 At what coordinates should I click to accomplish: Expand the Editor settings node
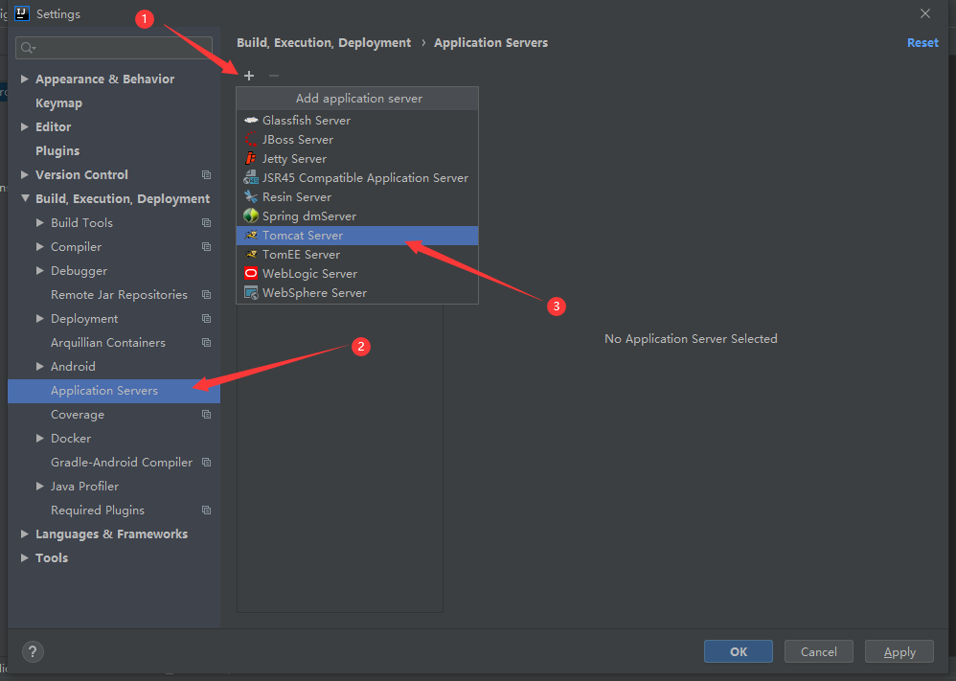[24, 126]
